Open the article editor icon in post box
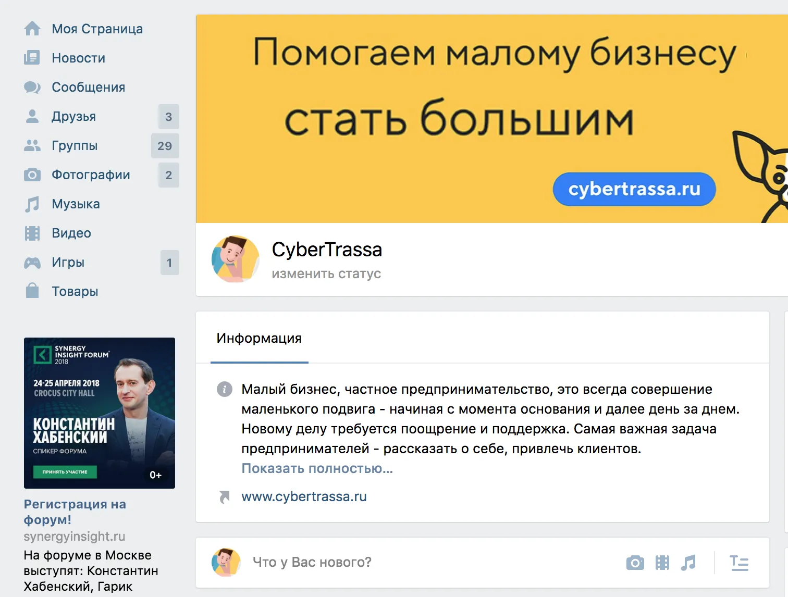Screen dimensions: 788x597 click(x=739, y=563)
